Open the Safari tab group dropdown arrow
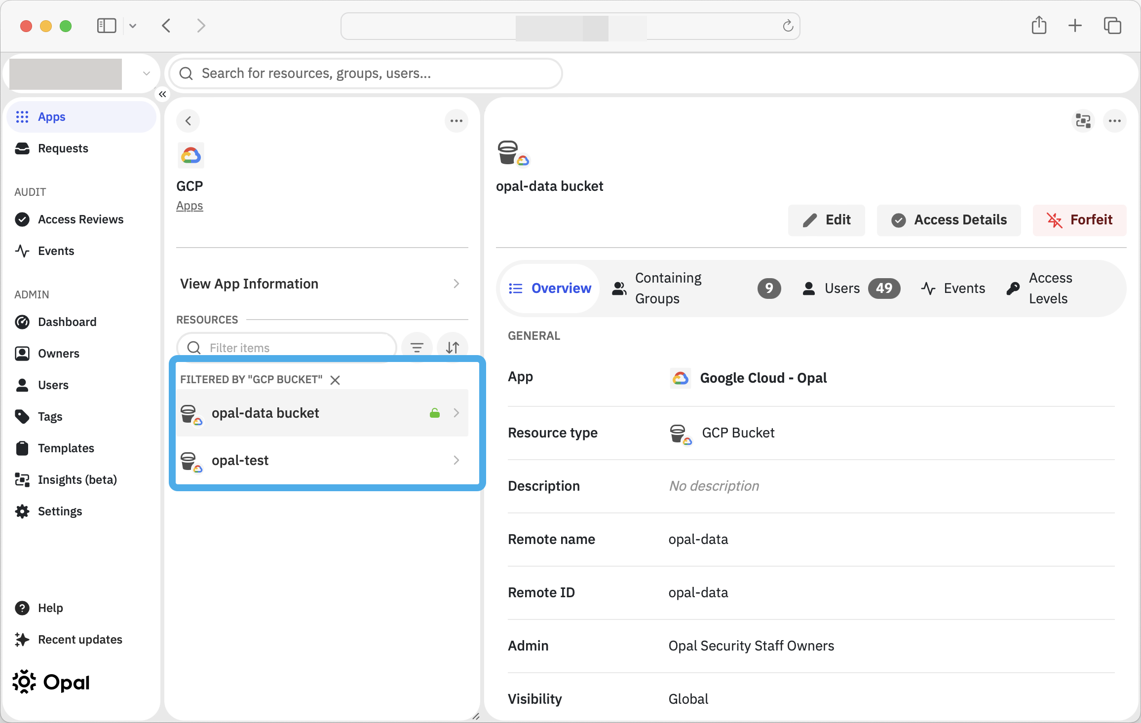 [133, 26]
